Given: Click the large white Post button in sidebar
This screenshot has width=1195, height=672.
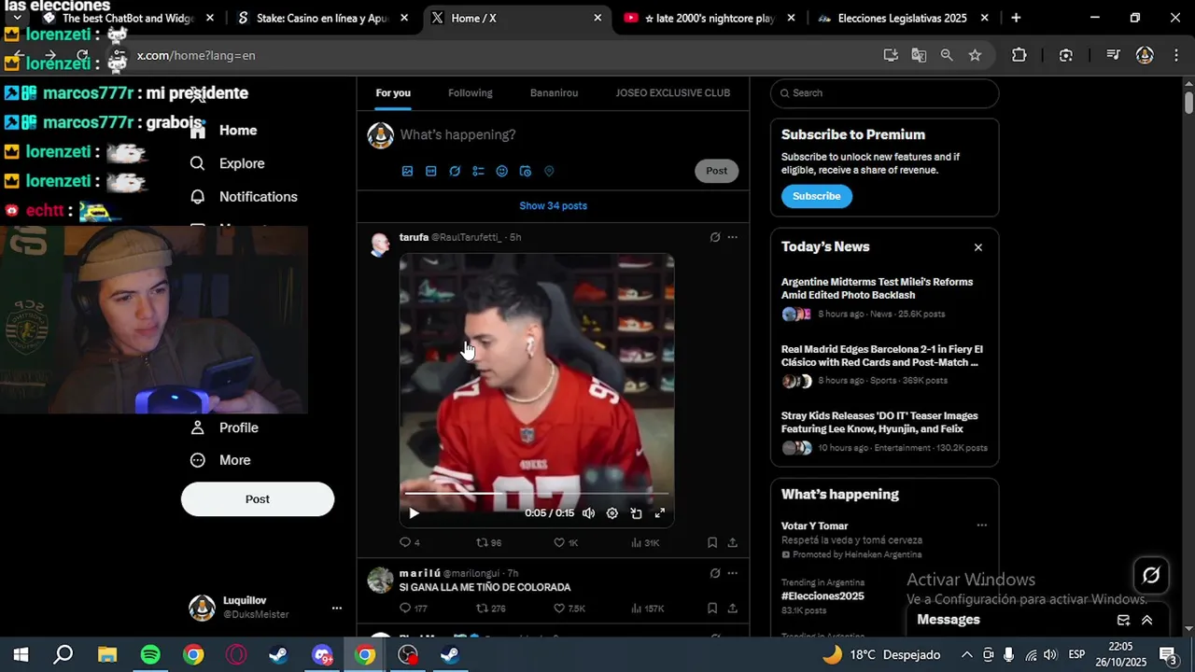Looking at the screenshot, I should pyautogui.click(x=258, y=499).
